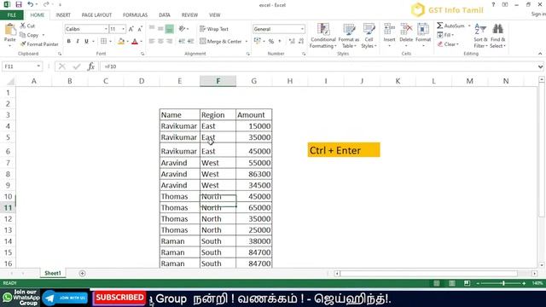This screenshot has width=546, height=307.
Task: Click Merge & Center button
Action: click(x=221, y=42)
